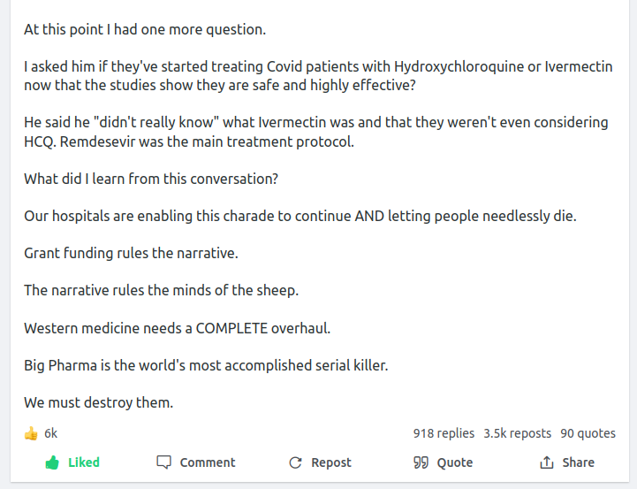Screen dimensions: 637x489
Task: Click the Repost circular arrow icon
Action: 295,462
